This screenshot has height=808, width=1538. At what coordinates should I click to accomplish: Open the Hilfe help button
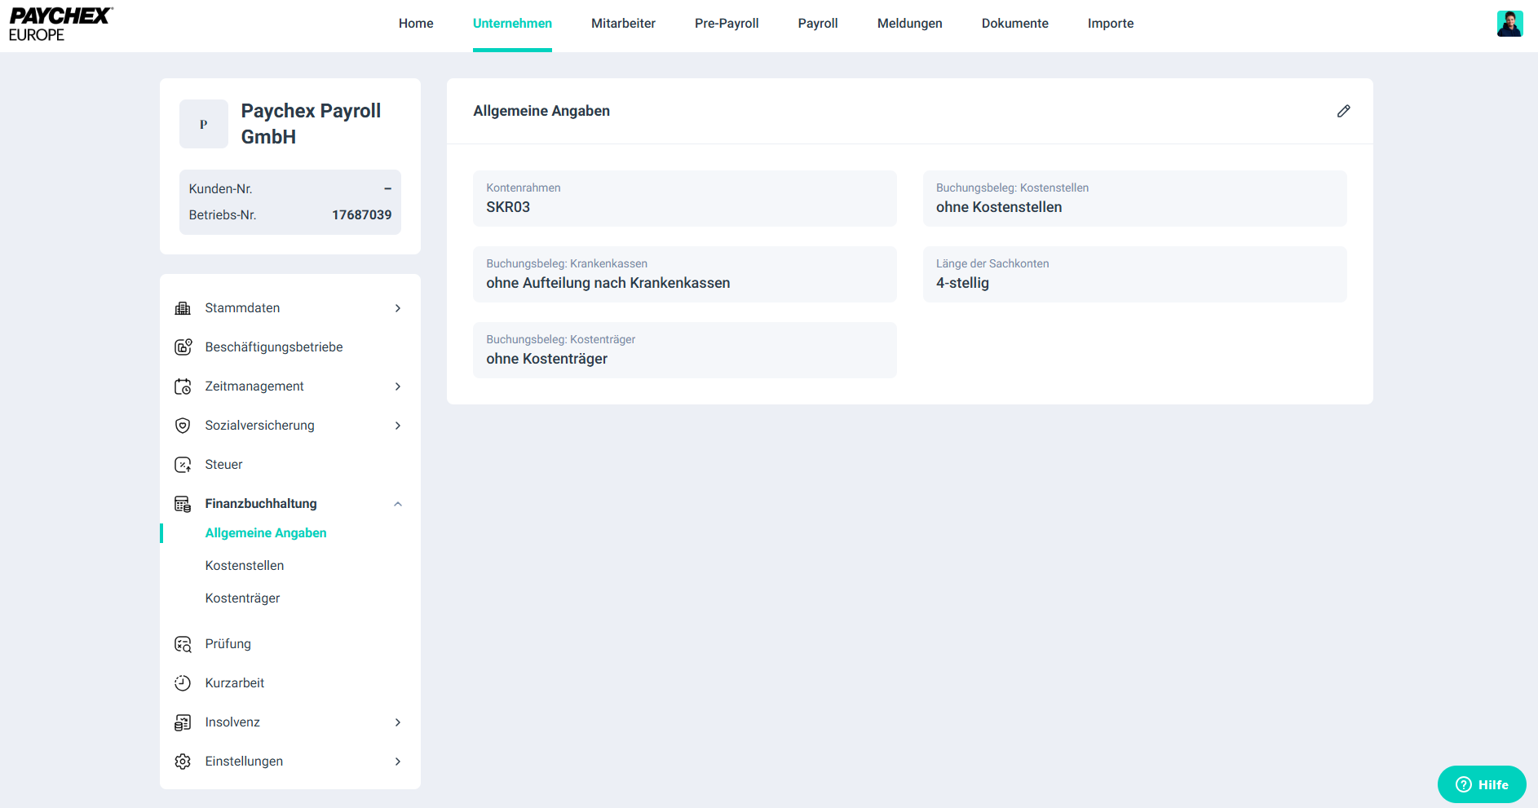pyautogui.click(x=1481, y=784)
